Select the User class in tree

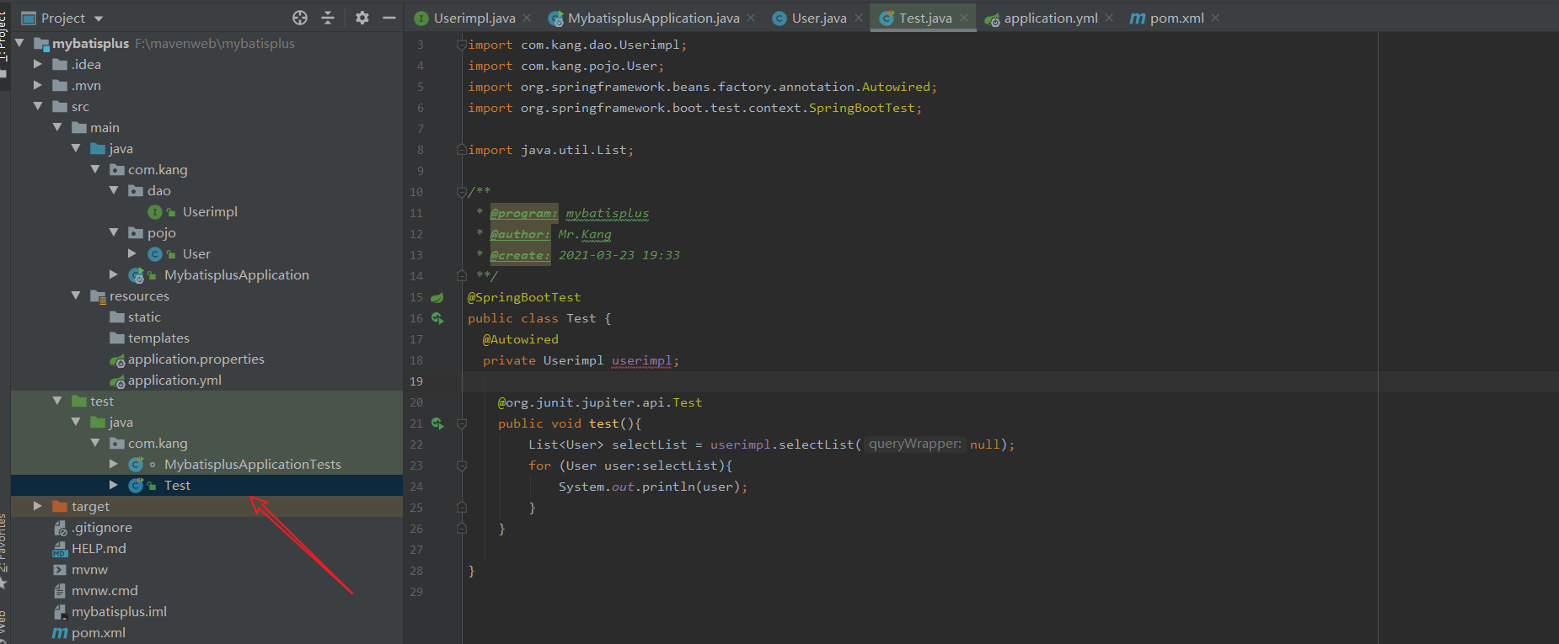point(196,253)
